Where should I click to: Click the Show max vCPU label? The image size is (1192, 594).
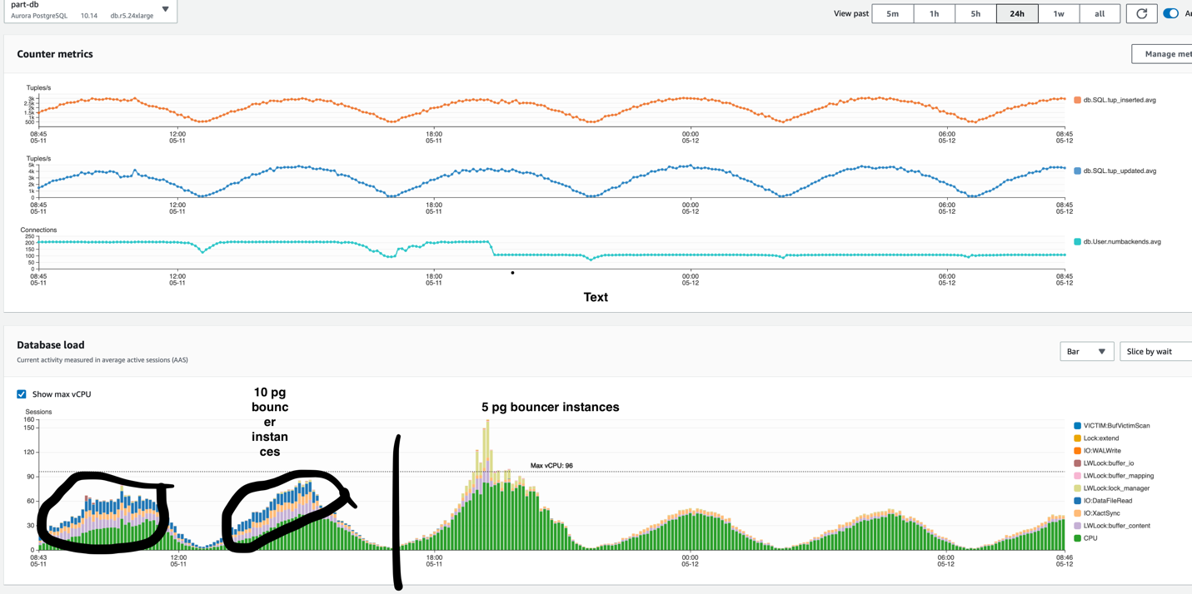[x=62, y=394]
